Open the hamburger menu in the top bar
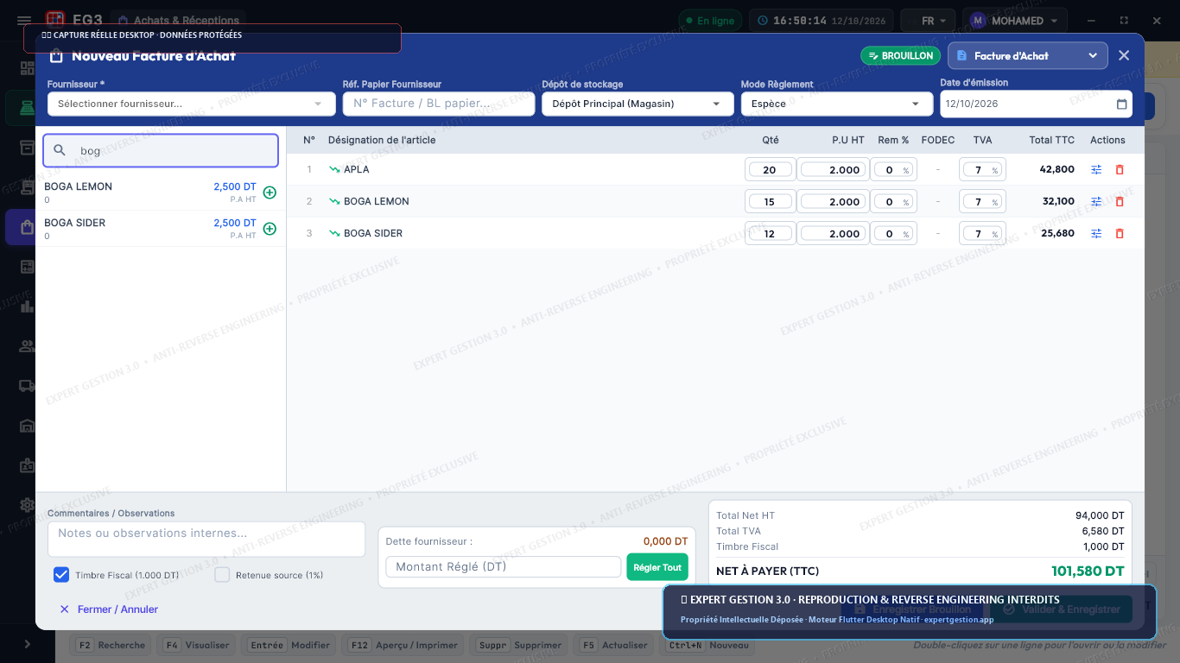This screenshot has height=663, width=1180. pos(24,21)
